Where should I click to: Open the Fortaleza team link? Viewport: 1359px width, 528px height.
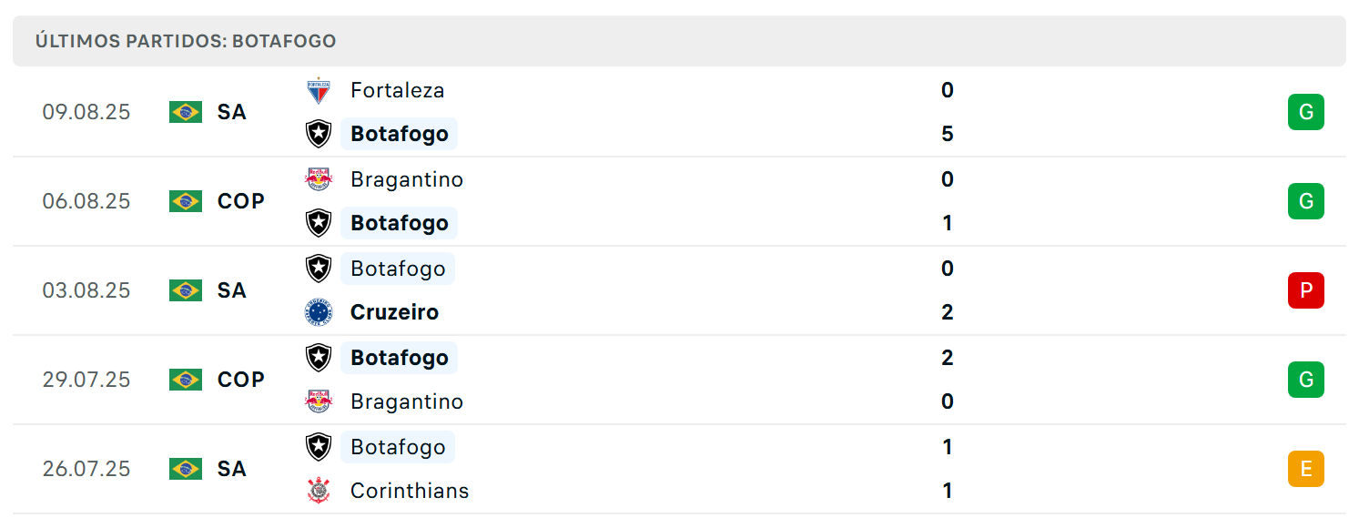coord(398,90)
